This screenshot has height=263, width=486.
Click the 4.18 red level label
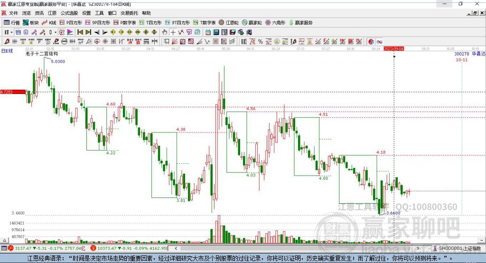pyautogui.click(x=381, y=152)
